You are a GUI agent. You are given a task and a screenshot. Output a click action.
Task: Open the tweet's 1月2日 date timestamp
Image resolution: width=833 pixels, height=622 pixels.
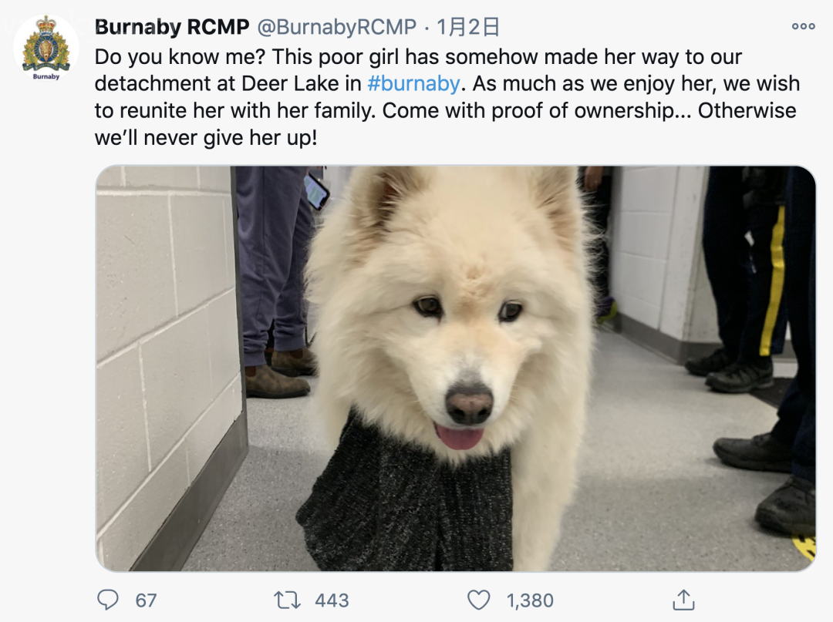467,26
